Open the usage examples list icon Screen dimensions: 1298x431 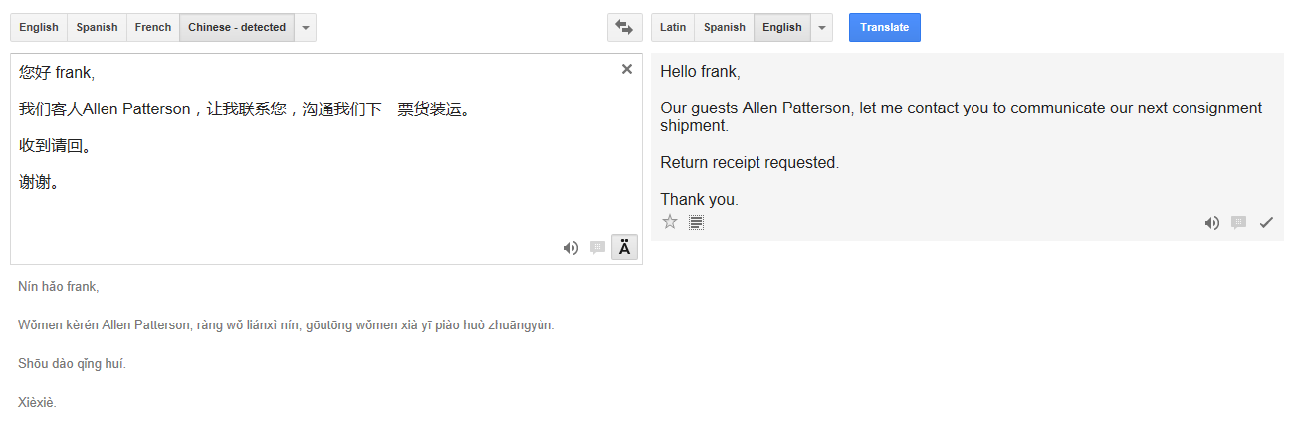[x=697, y=222]
